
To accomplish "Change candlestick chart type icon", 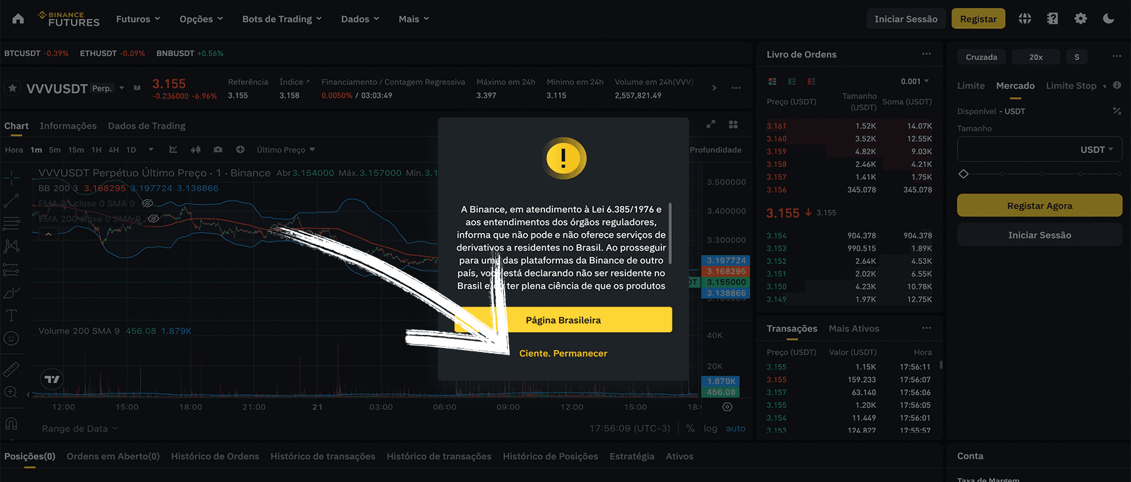I will click(196, 150).
